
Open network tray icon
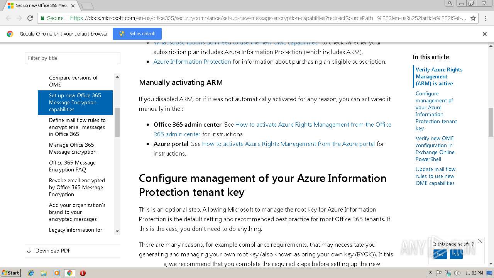[448, 273]
